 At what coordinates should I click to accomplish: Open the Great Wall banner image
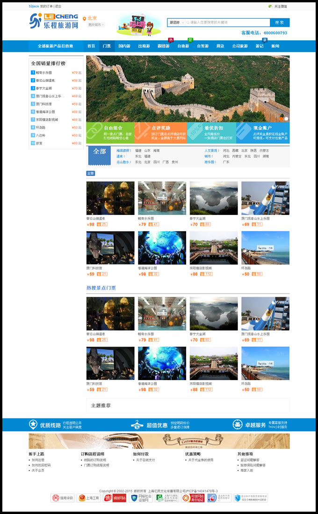[x=188, y=88]
